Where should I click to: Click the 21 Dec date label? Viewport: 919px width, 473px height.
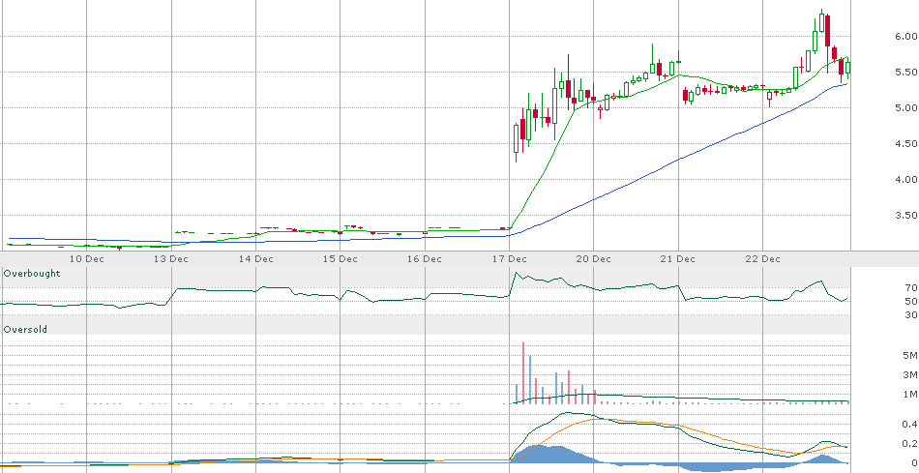[678, 258]
